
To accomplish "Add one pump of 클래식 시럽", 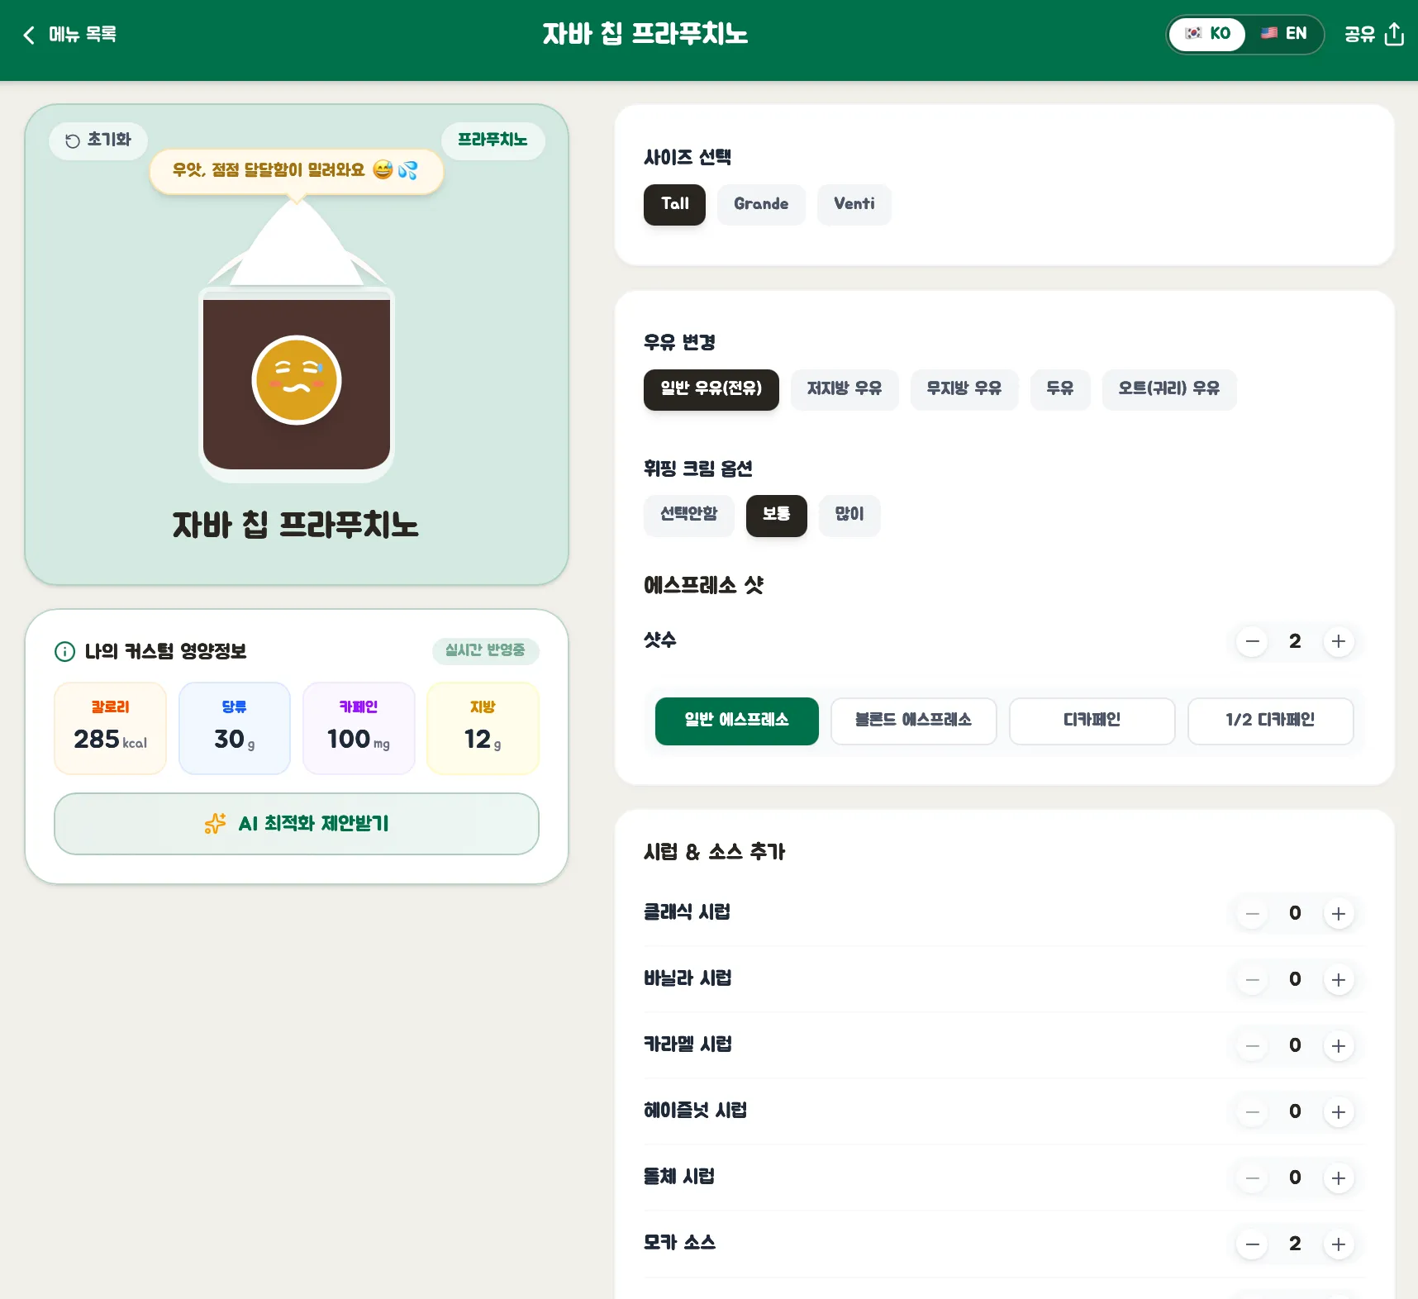I will click(x=1339, y=914).
